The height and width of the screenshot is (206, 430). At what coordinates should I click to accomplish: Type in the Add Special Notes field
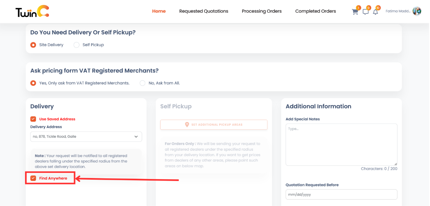pos(341,144)
